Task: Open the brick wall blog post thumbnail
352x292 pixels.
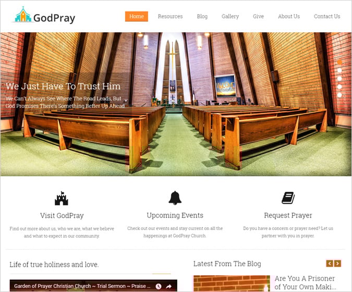Action: pyautogui.click(x=232, y=284)
